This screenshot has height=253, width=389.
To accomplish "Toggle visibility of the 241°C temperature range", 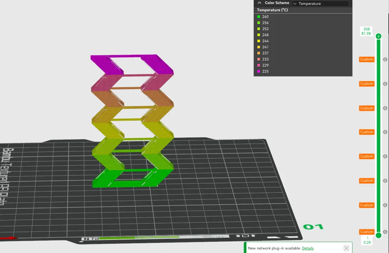I will [x=259, y=47].
